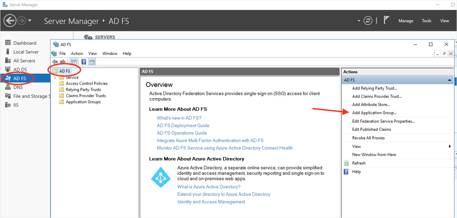
Task: Open Identity and Access Management link
Action: pos(211,202)
